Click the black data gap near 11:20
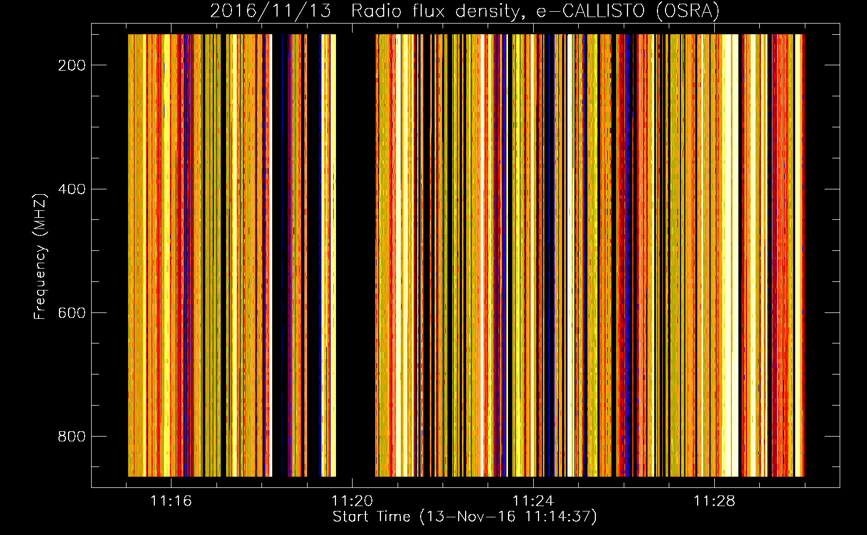This screenshot has width=867, height=535. click(356, 255)
